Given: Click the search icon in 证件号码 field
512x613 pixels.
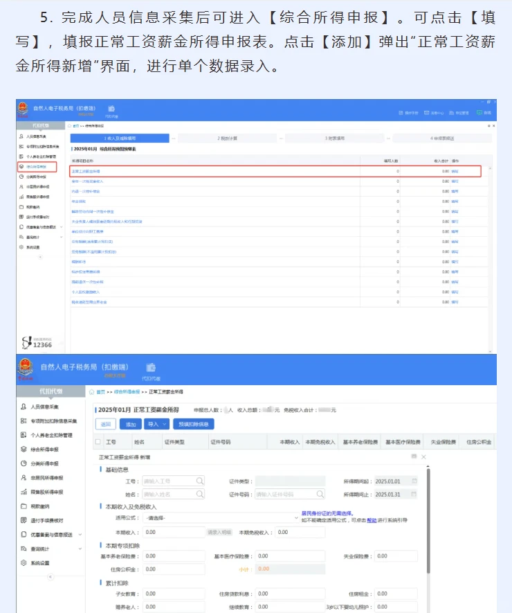Looking at the screenshot, I should coord(320,494).
